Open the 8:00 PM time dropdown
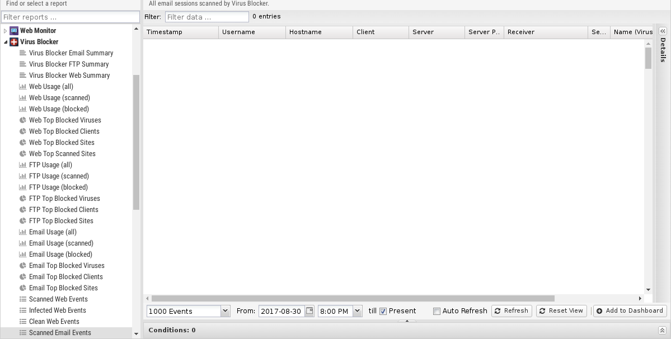The image size is (671, 339). click(358, 311)
